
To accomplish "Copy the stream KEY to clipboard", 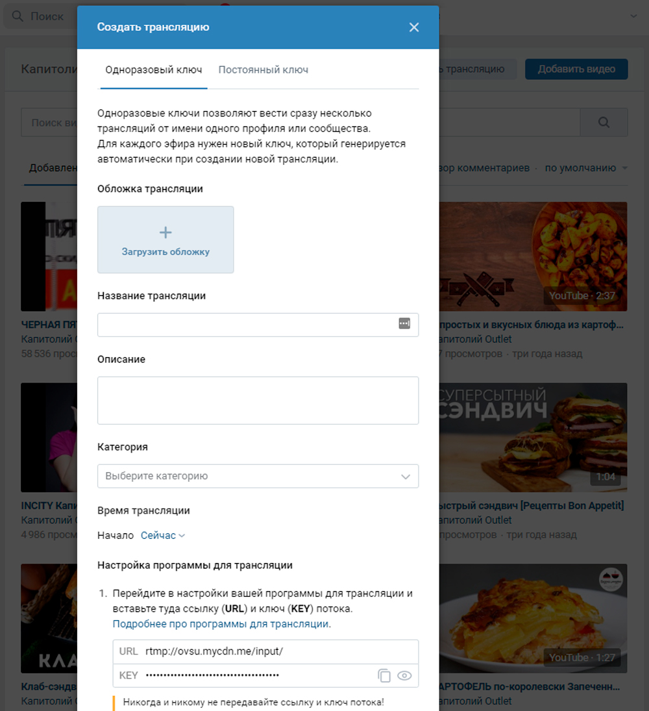I will 384,676.
